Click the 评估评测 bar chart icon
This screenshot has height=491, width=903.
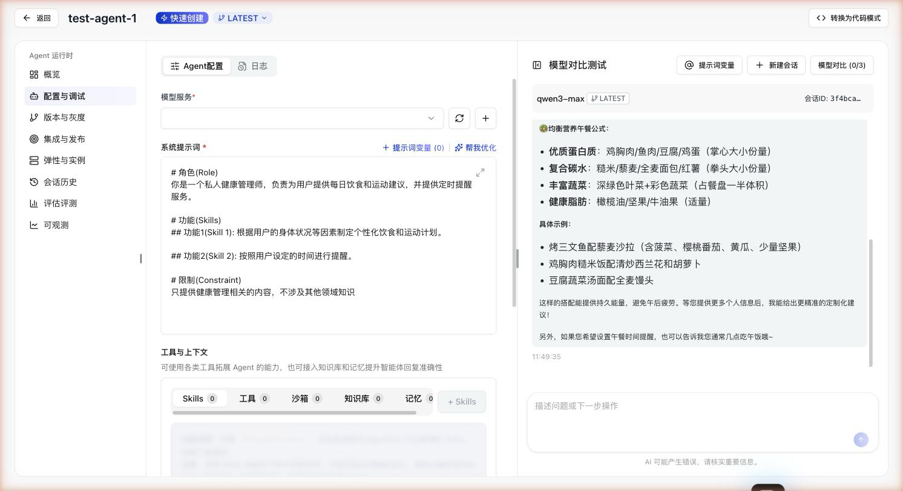34,203
